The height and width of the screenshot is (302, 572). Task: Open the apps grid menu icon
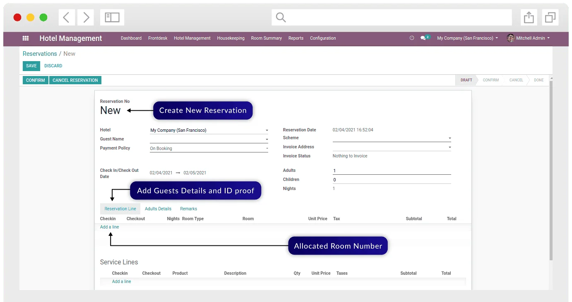[26, 38]
